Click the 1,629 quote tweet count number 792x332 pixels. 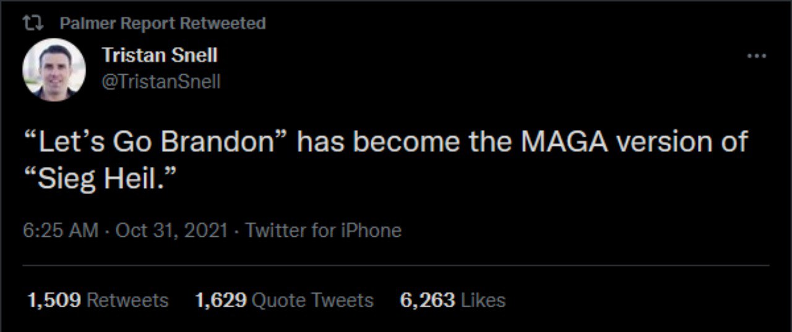(x=222, y=300)
